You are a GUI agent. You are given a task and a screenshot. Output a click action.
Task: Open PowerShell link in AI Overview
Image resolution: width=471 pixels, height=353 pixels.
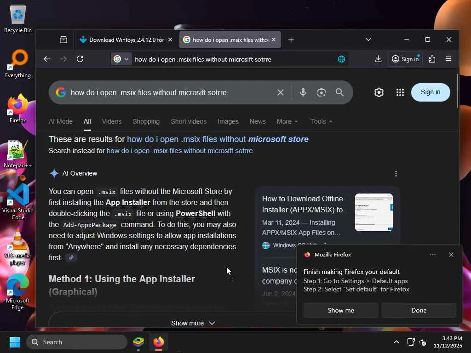[195, 213]
